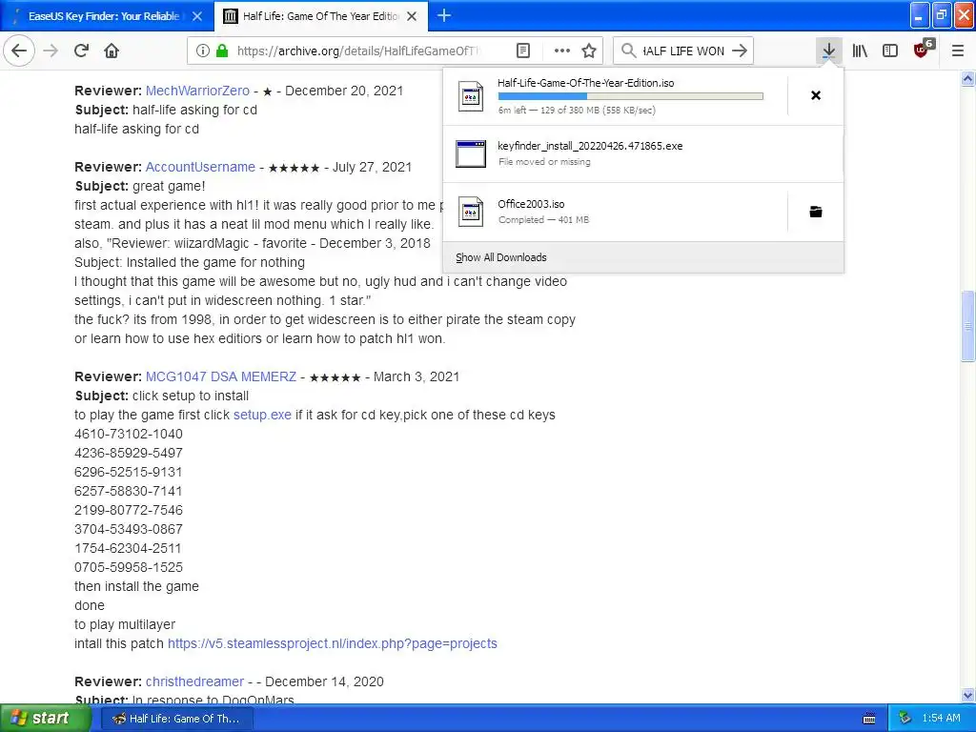Open the browser home page
The width and height of the screenshot is (976, 732).
click(x=112, y=51)
